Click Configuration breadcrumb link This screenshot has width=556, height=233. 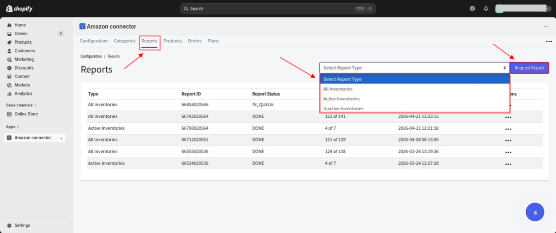pyautogui.click(x=91, y=56)
